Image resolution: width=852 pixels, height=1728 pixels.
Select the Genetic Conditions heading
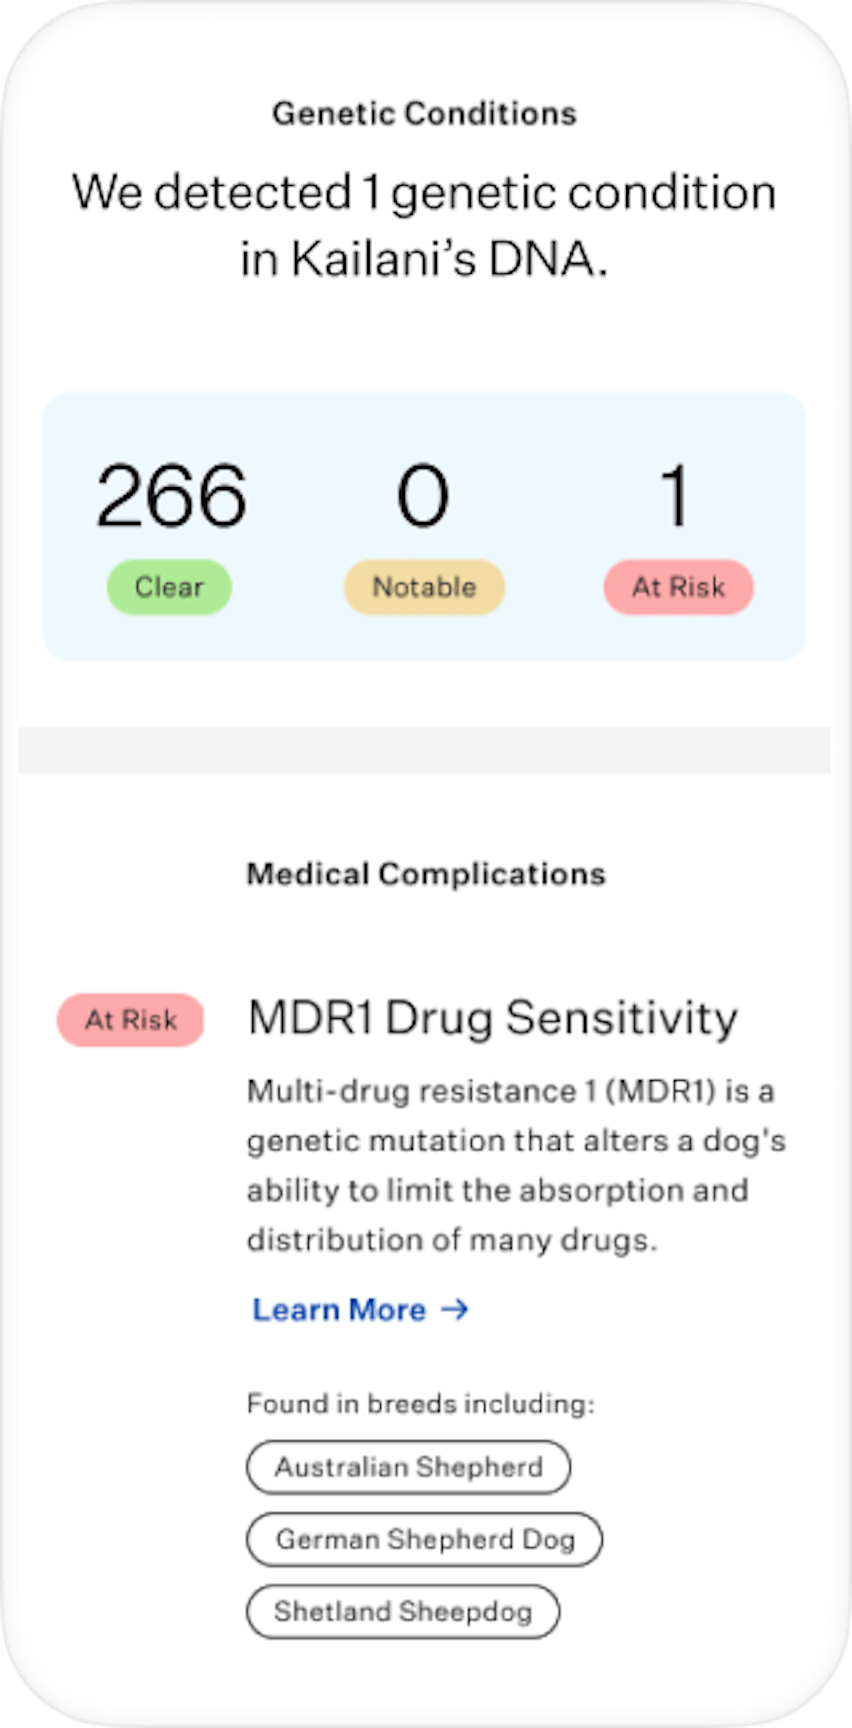pyautogui.click(x=424, y=113)
